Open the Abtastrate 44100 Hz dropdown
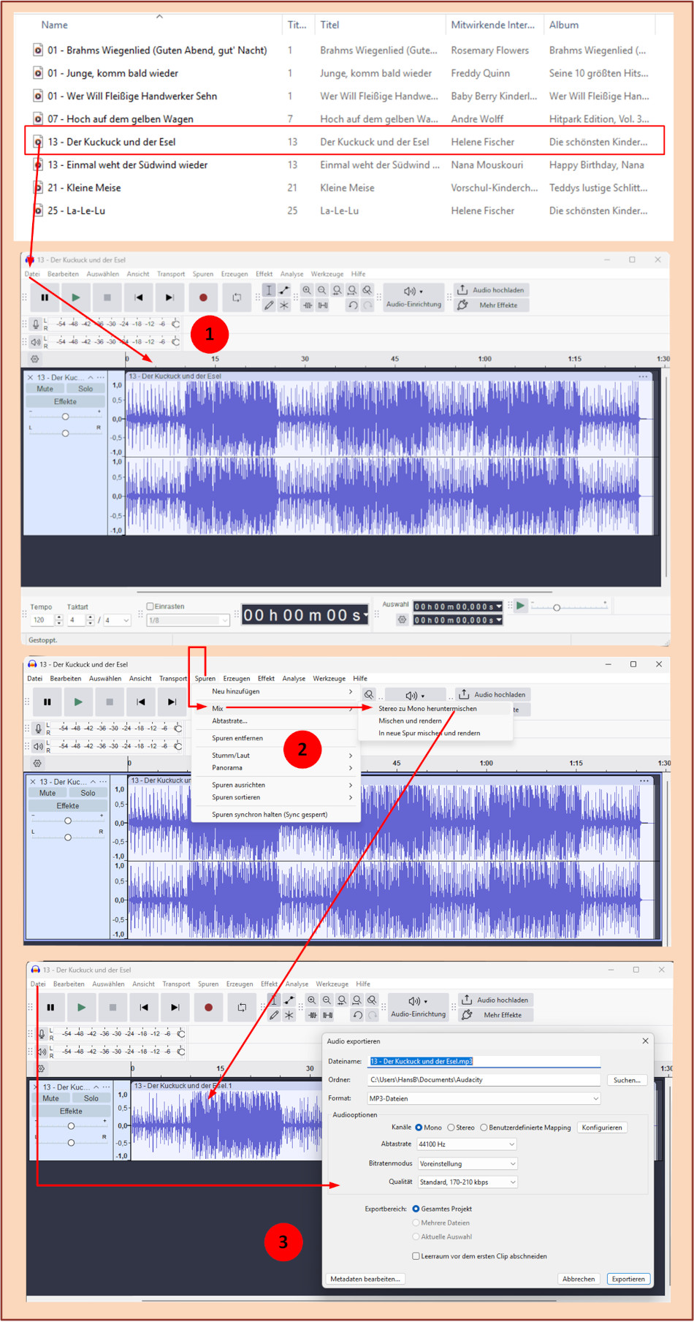This screenshot has height=1338, width=694. point(468,1144)
